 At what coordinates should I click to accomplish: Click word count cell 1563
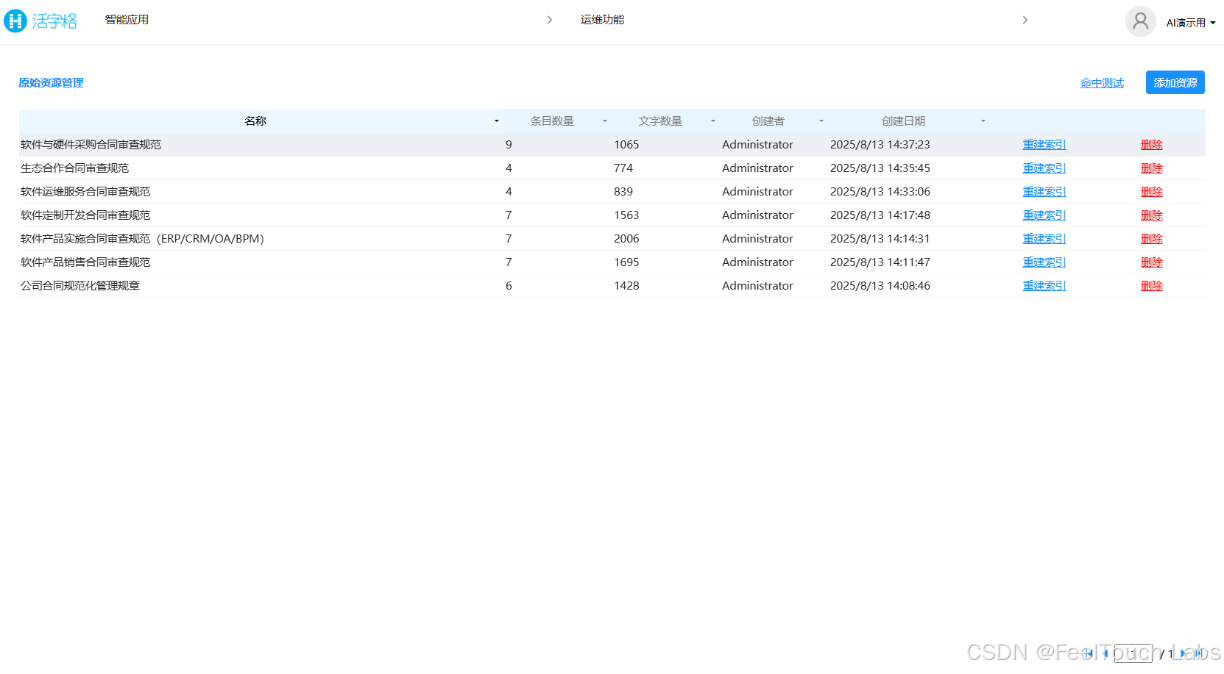tap(626, 215)
